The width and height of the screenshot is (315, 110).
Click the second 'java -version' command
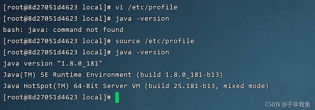point(142,52)
